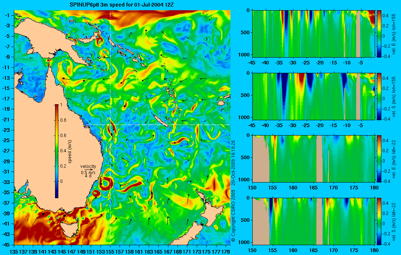Click the "165" x-axis tick on bottom vel. S lat=-22 panel
401x255 pixels.
[313, 250]
